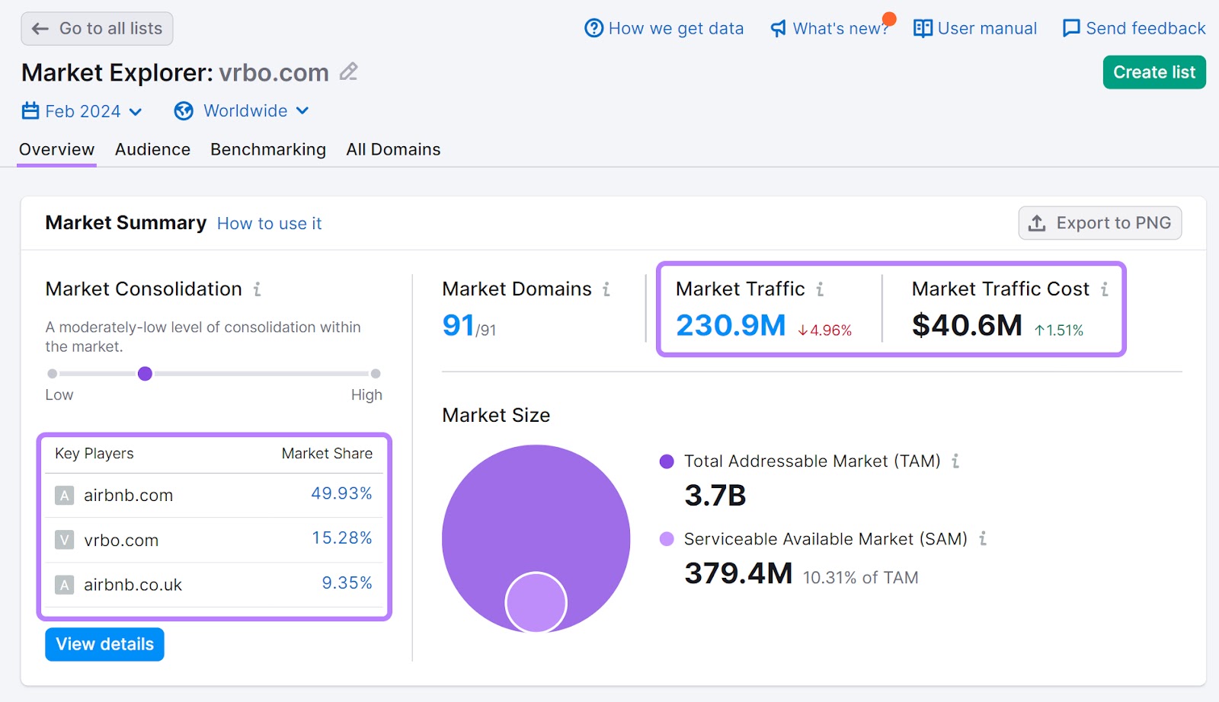Click the 9.35% market share value
Image resolution: width=1219 pixels, height=702 pixels.
[x=347, y=583]
